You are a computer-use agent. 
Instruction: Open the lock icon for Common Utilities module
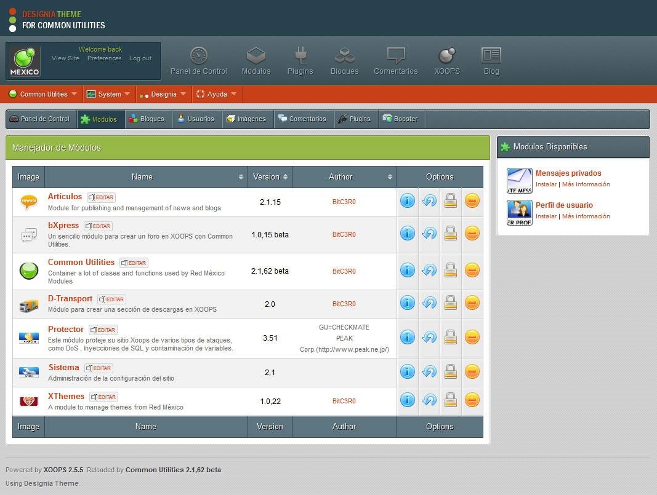450,271
